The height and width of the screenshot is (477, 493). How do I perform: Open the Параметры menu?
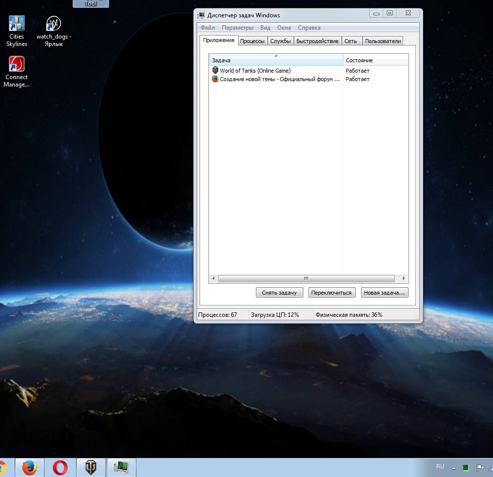pos(237,28)
